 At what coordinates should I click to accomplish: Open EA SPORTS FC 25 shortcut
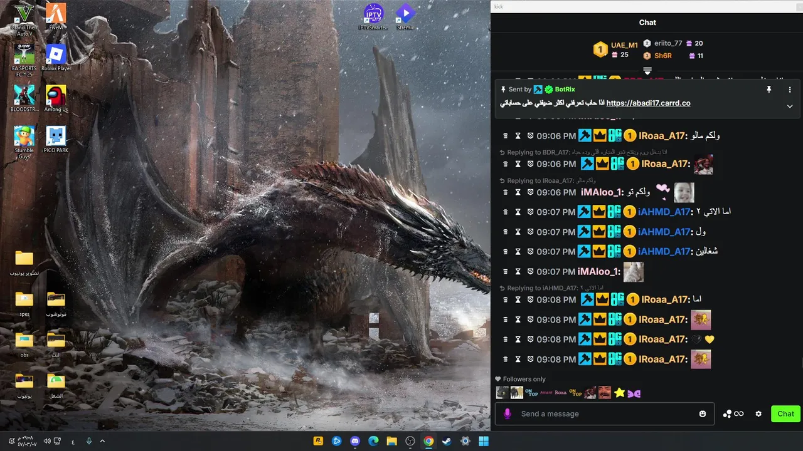[24, 61]
